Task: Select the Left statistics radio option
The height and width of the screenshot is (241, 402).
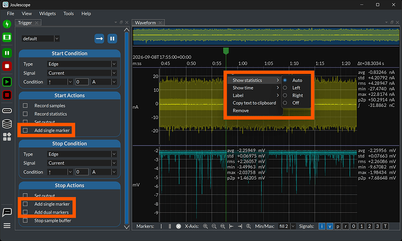Action: [x=285, y=88]
